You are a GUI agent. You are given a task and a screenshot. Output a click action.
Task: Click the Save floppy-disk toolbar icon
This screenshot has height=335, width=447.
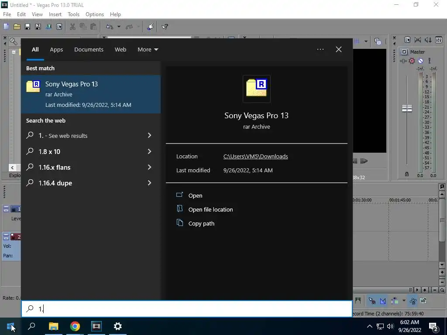(28, 27)
